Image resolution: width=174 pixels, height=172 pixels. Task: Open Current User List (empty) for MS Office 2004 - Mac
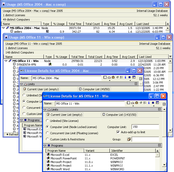point(41,89)
